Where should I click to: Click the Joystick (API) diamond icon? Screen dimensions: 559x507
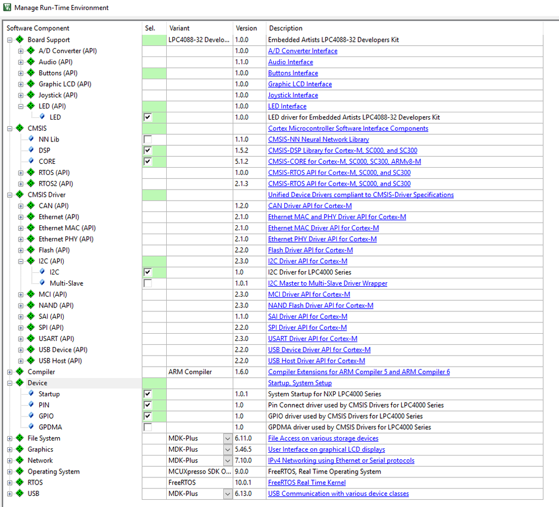tap(31, 94)
